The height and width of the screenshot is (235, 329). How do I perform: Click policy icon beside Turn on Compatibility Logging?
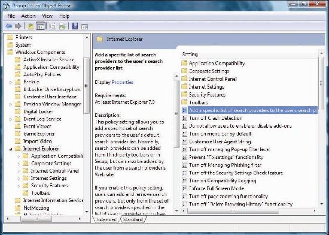[x=184, y=180]
